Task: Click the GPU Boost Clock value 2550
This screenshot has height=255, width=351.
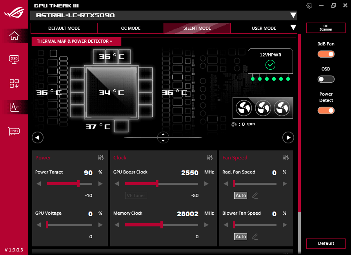Action: pos(189,172)
